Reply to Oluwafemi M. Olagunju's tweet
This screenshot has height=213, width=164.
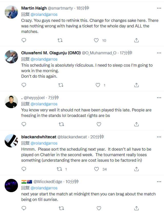24,85
